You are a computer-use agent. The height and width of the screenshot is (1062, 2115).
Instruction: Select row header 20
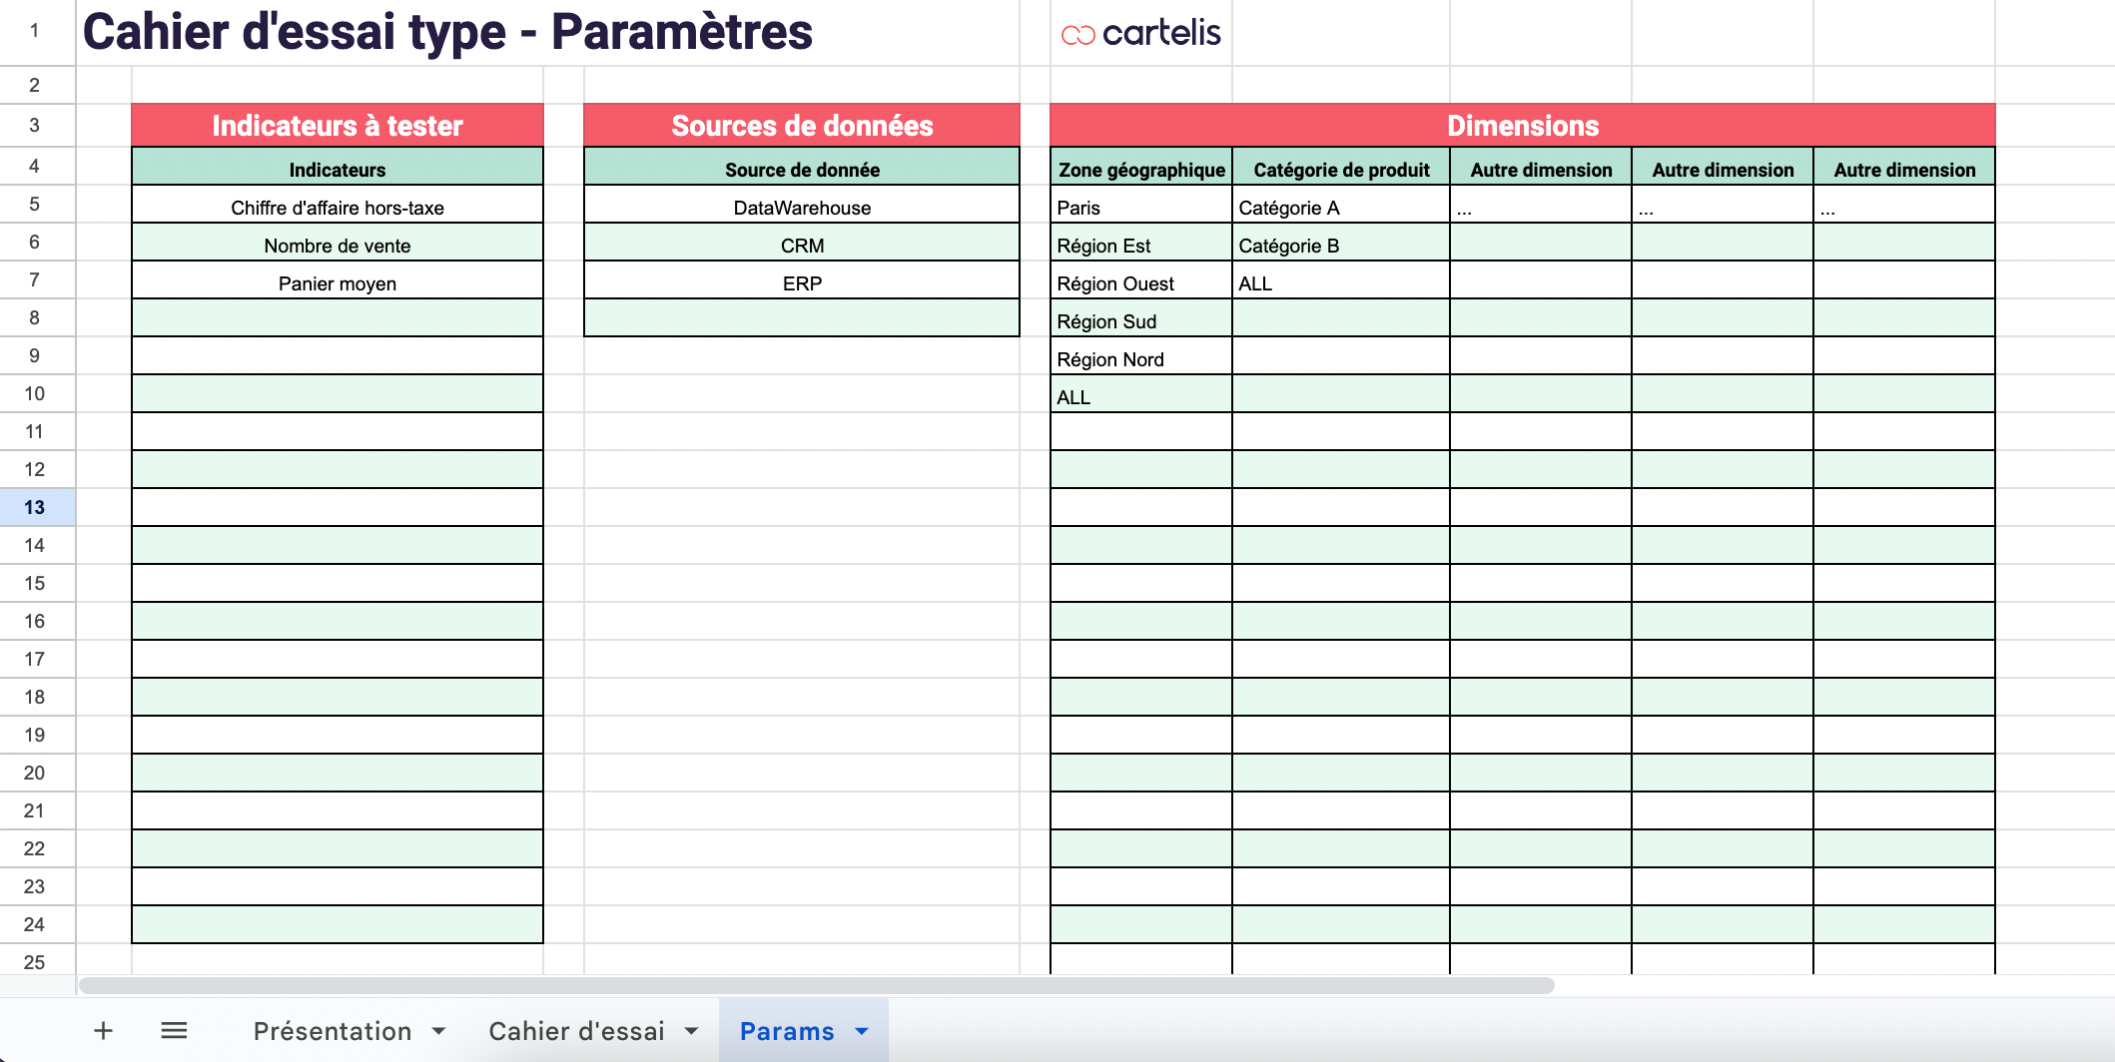[x=37, y=773]
